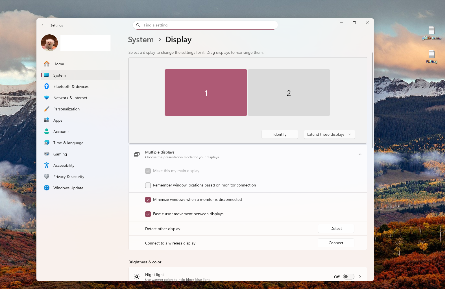This screenshot has width=473, height=289.
Task: Go to Gaming settings
Action: click(x=80, y=154)
